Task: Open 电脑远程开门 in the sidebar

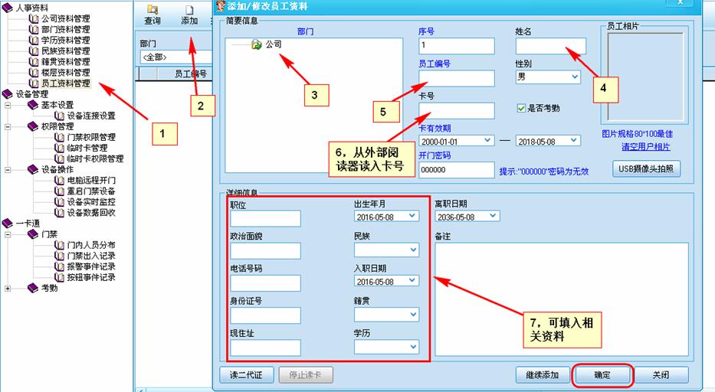Action: click(x=90, y=180)
